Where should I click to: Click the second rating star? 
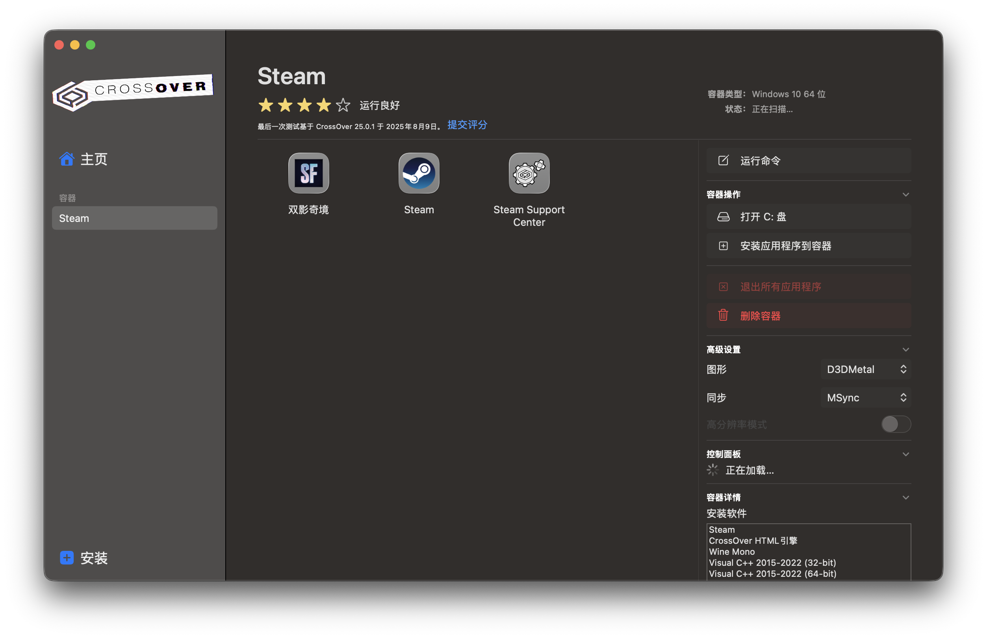(x=285, y=105)
